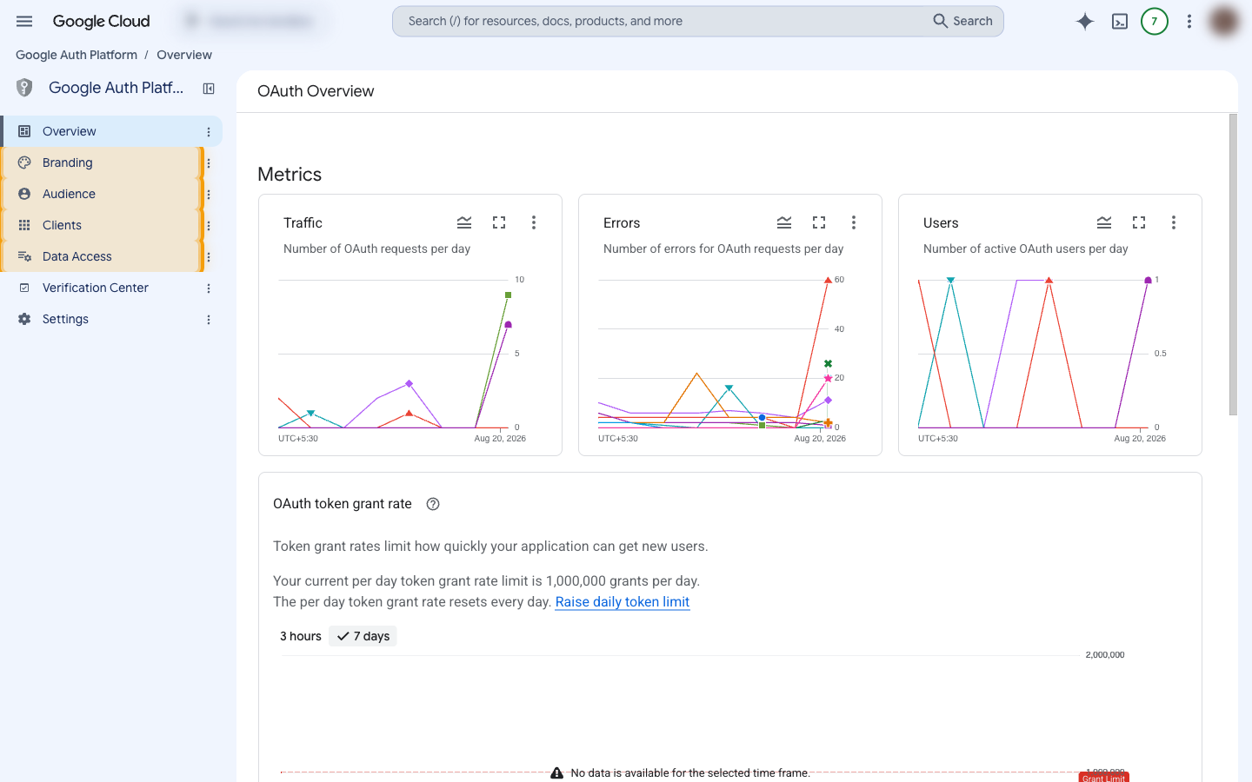
Task: Collapse the side navigation panel icon
Action: tap(209, 88)
